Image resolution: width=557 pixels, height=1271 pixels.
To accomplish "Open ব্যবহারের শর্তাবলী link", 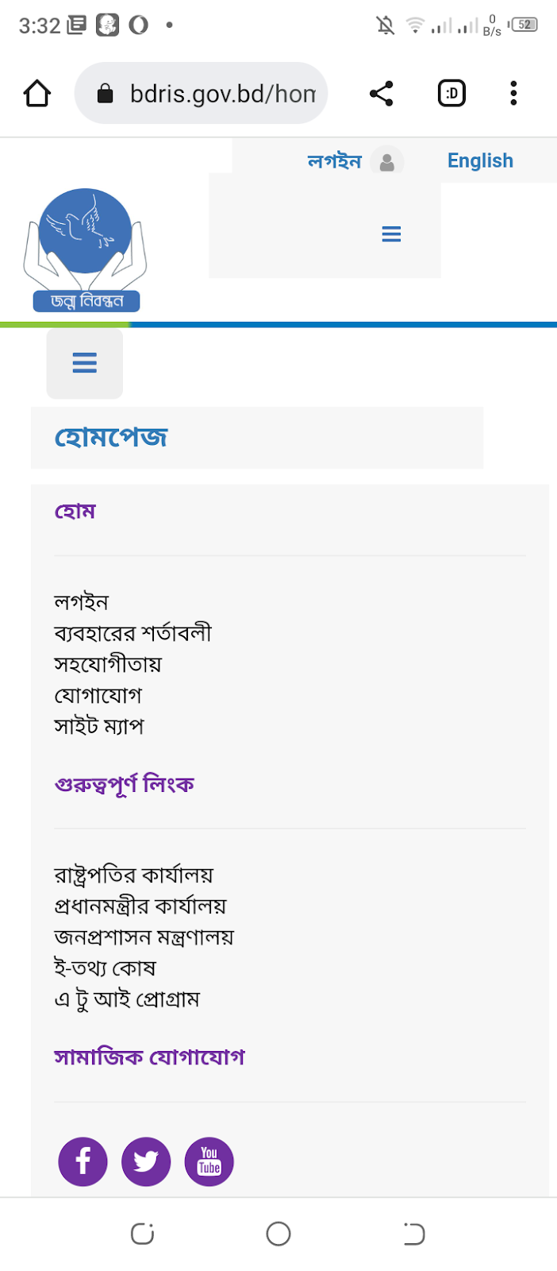I will pyautogui.click(x=133, y=633).
